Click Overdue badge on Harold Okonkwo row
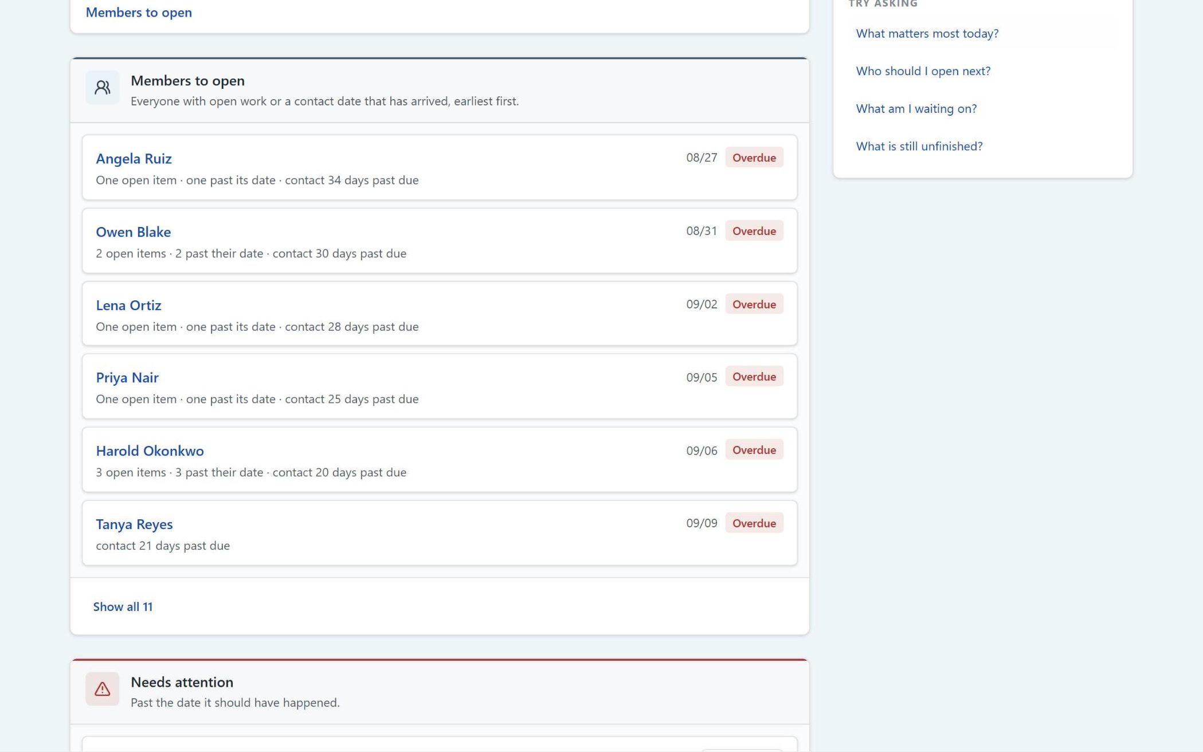The height and width of the screenshot is (752, 1203). coord(754,450)
